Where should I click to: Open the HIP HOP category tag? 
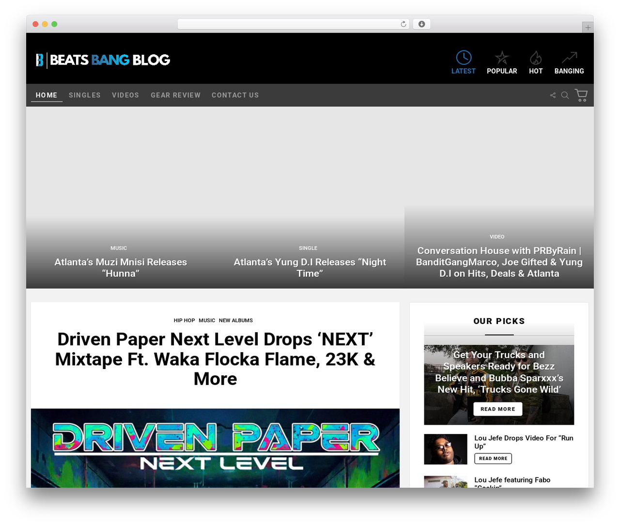click(184, 321)
